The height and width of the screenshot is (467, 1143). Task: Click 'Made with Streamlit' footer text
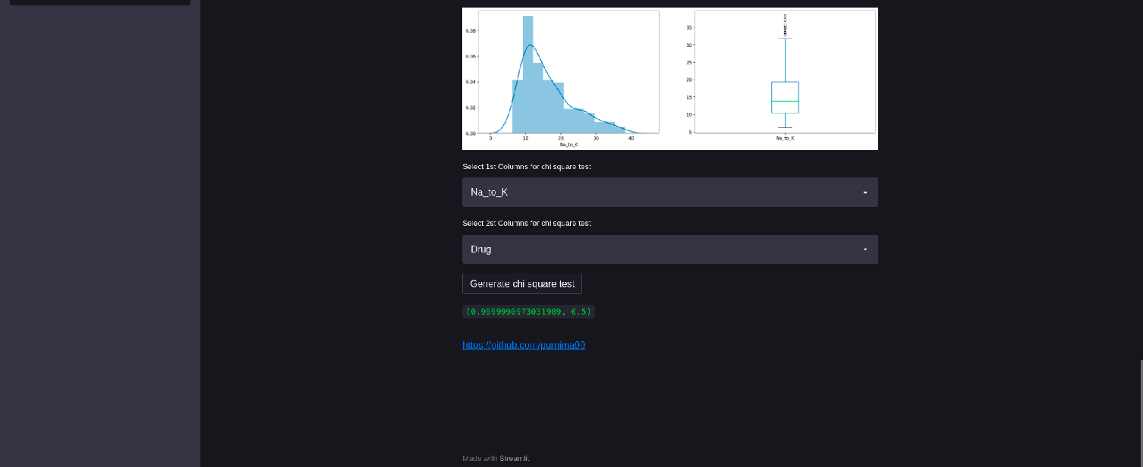tap(496, 458)
